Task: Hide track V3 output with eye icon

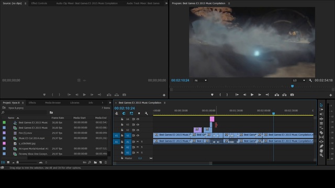Action: coord(138,124)
